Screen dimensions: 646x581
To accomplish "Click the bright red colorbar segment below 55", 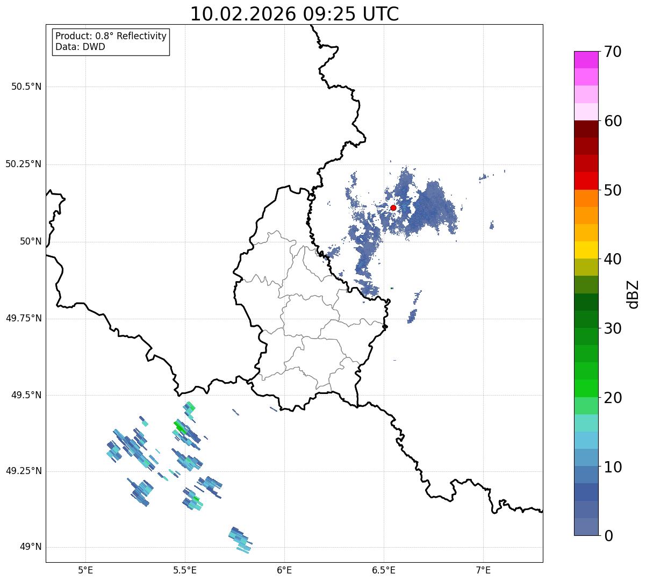I will 586,181.
